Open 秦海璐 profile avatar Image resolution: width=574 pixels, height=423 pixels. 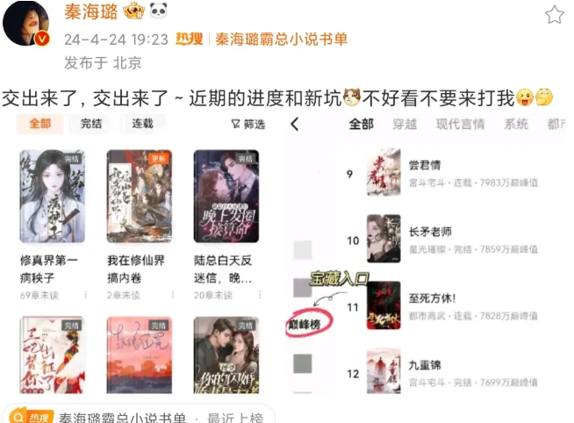[x=26, y=23]
